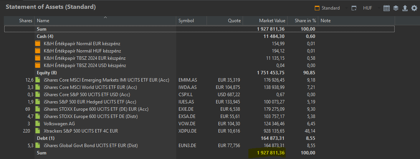This screenshot has height=159, width=420.
Task: Open the settings gear icon
Action: 414,8
